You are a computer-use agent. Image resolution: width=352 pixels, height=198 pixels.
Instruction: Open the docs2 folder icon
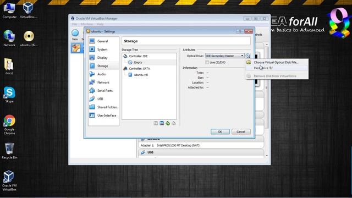(9, 67)
